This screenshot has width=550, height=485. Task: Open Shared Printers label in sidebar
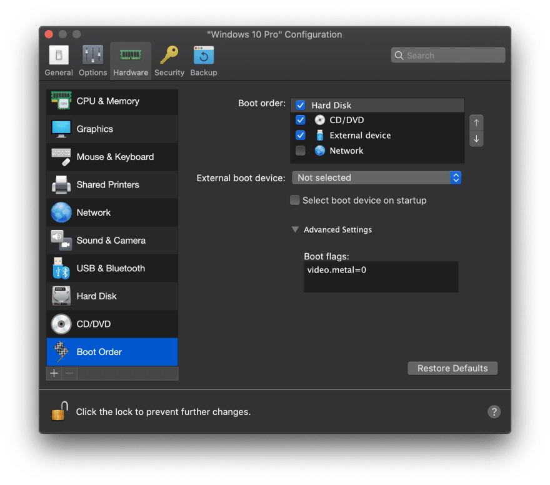[107, 184]
